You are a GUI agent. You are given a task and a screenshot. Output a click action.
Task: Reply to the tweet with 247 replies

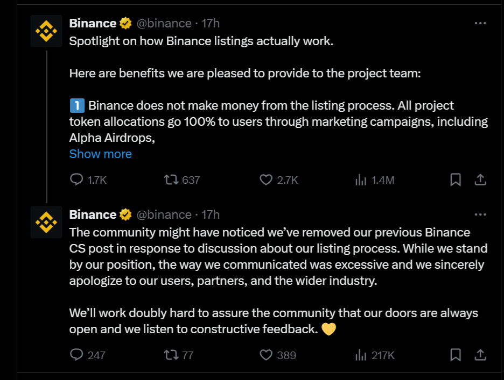[76, 355]
